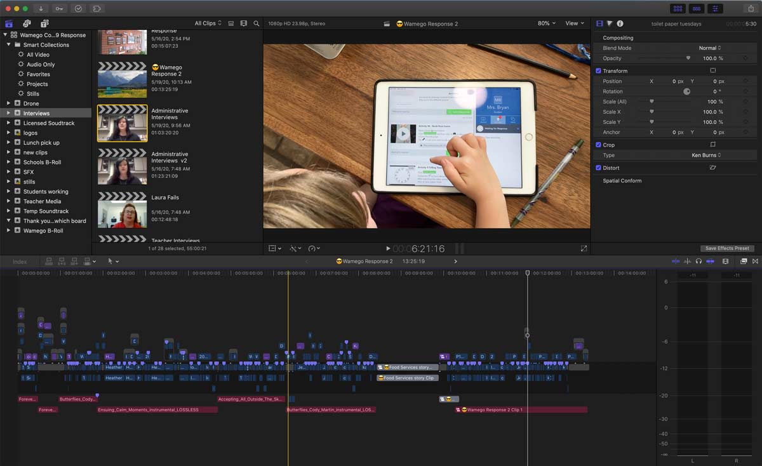Open the Crop Type Ken Burns dropdown
The image size is (762, 466).
click(x=706, y=155)
